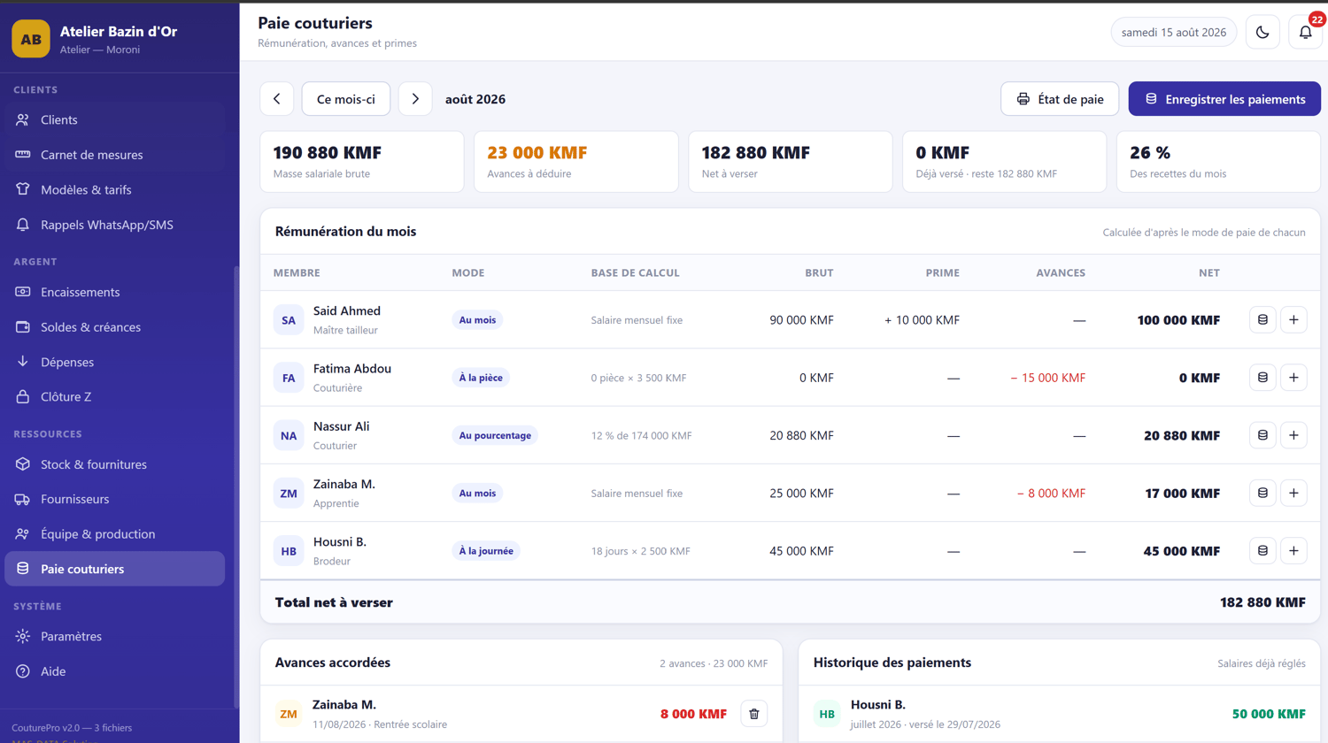Click the AB atelier logo
The height and width of the screenshot is (743, 1328).
pos(31,39)
